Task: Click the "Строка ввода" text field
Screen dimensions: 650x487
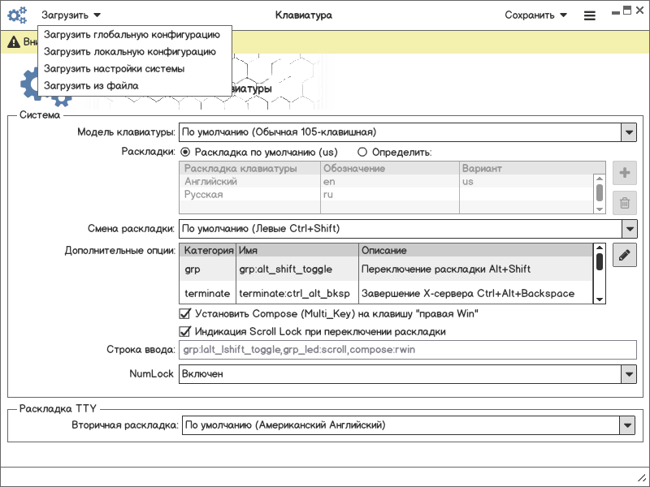Action: (x=407, y=350)
